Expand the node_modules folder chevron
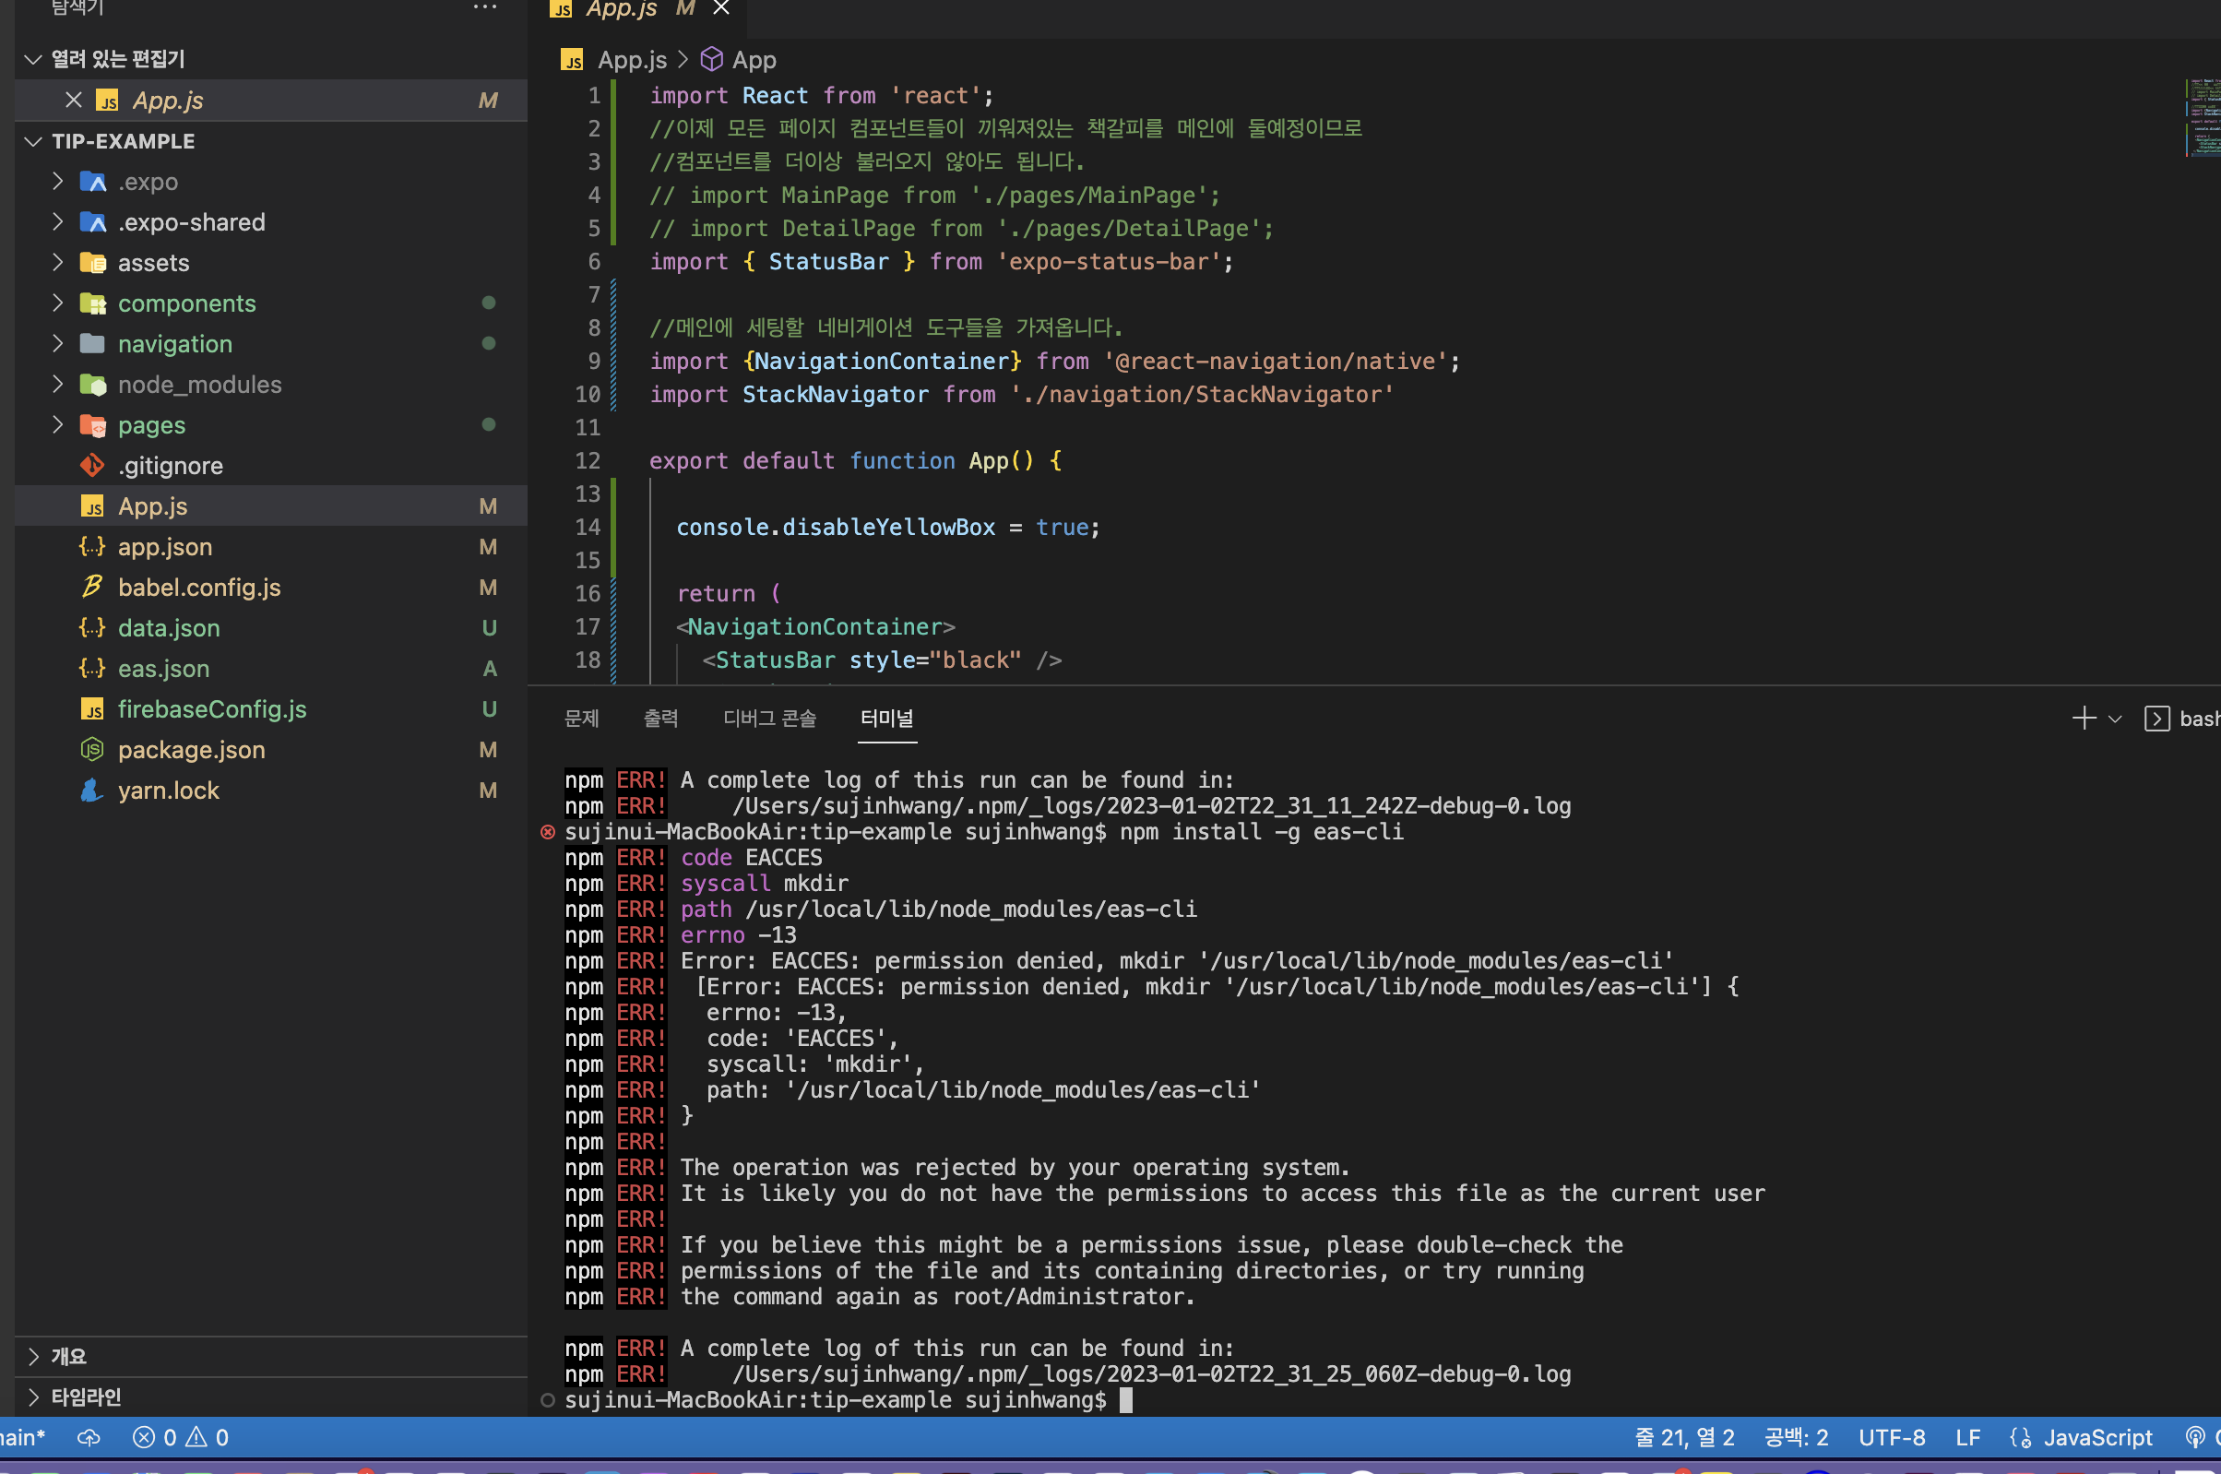Viewport: 2221px width, 1474px height. tap(58, 384)
